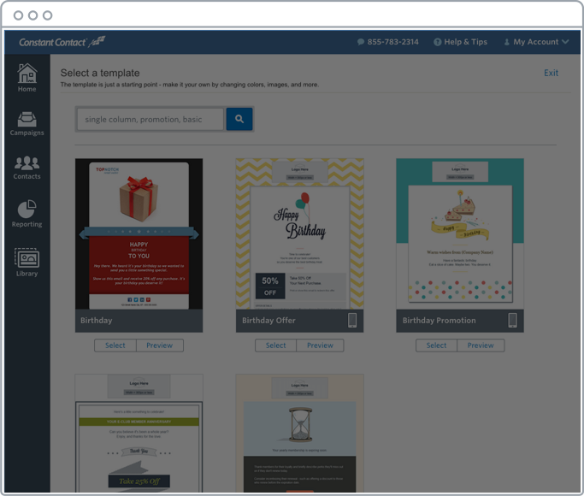Screen dimensions: 584x496
Task: Click into the template search field
Action: (150, 120)
